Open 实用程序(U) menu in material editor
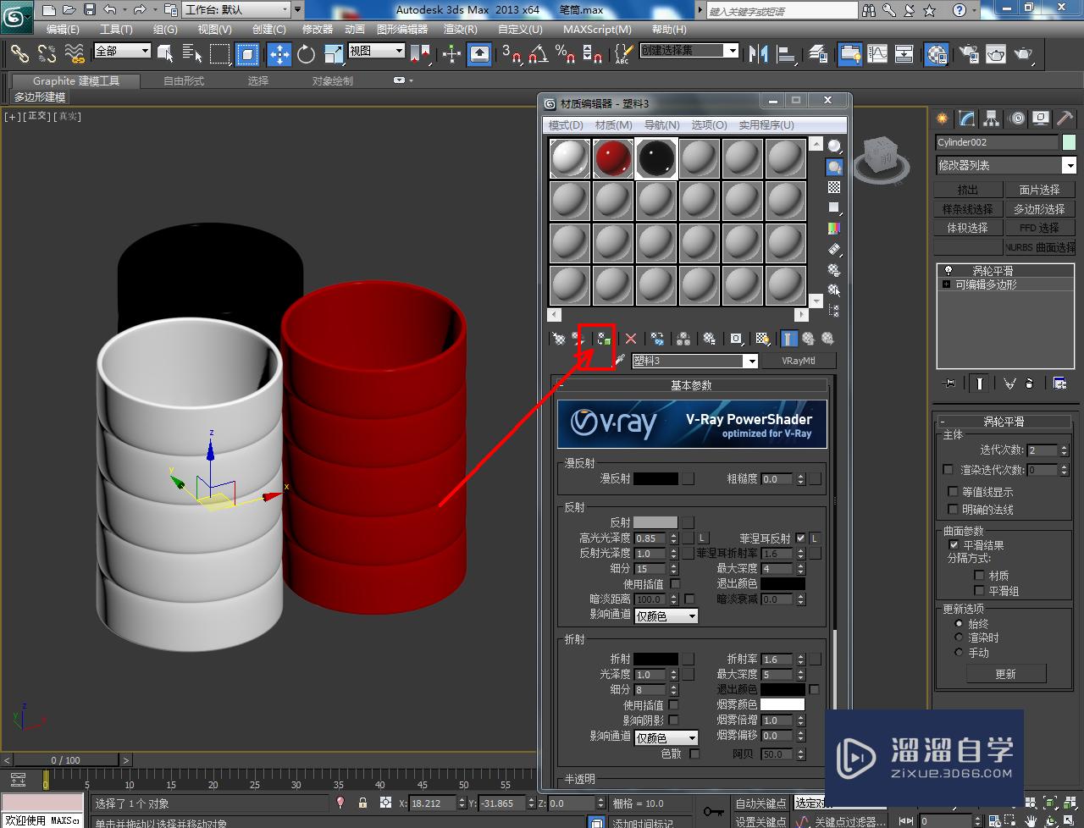The width and height of the screenshot is (1084, 828). pos(766,124)
